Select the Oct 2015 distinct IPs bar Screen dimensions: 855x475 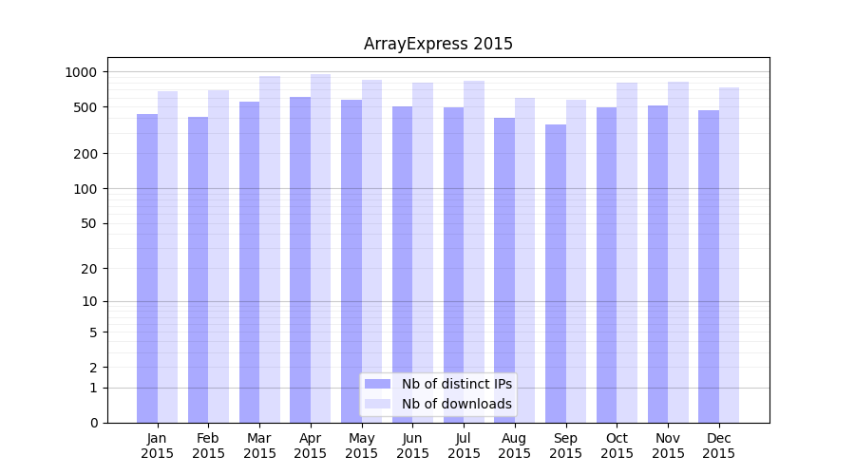click(607, 265)
